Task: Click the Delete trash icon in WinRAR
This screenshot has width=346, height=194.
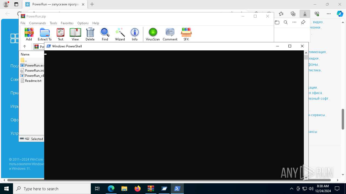Action: [x=90, y=34]
